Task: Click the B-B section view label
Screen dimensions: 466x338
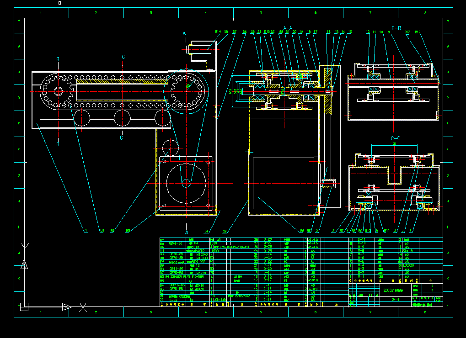Action: pyautogui.click(x=396, y=27)
